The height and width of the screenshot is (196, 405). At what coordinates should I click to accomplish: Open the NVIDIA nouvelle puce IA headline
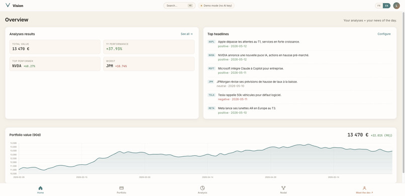click(x=263, y=55)
